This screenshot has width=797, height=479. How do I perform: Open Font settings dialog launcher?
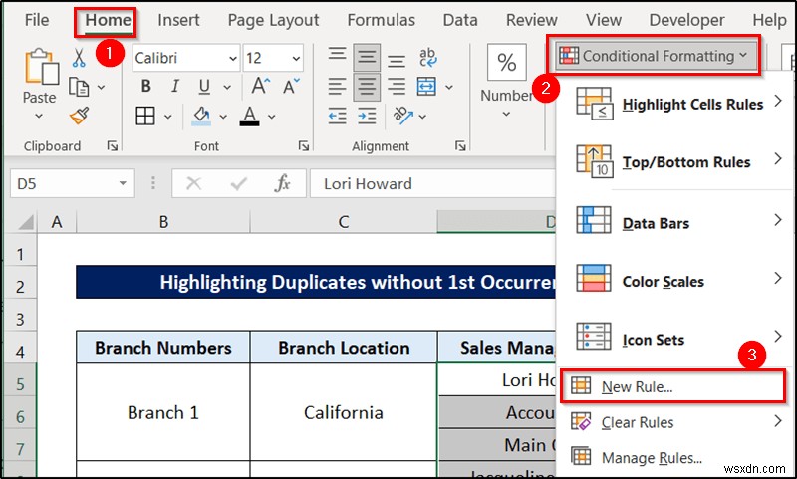[304, 146]
